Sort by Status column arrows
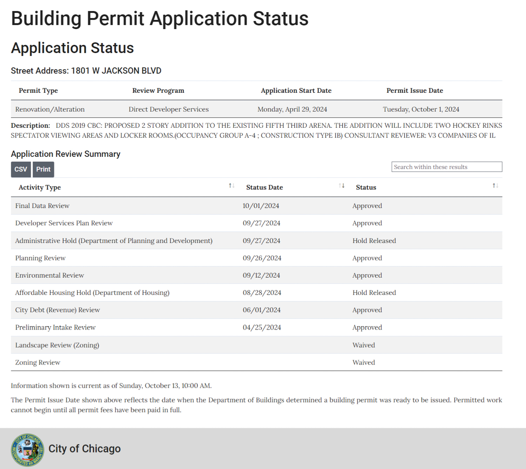The width and height of the screenshot is (526, 469). click(x=495, y=185)
